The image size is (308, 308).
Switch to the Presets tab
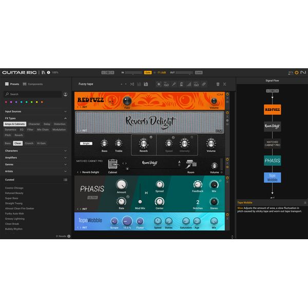pyautogui.click(x=12, y=84)
